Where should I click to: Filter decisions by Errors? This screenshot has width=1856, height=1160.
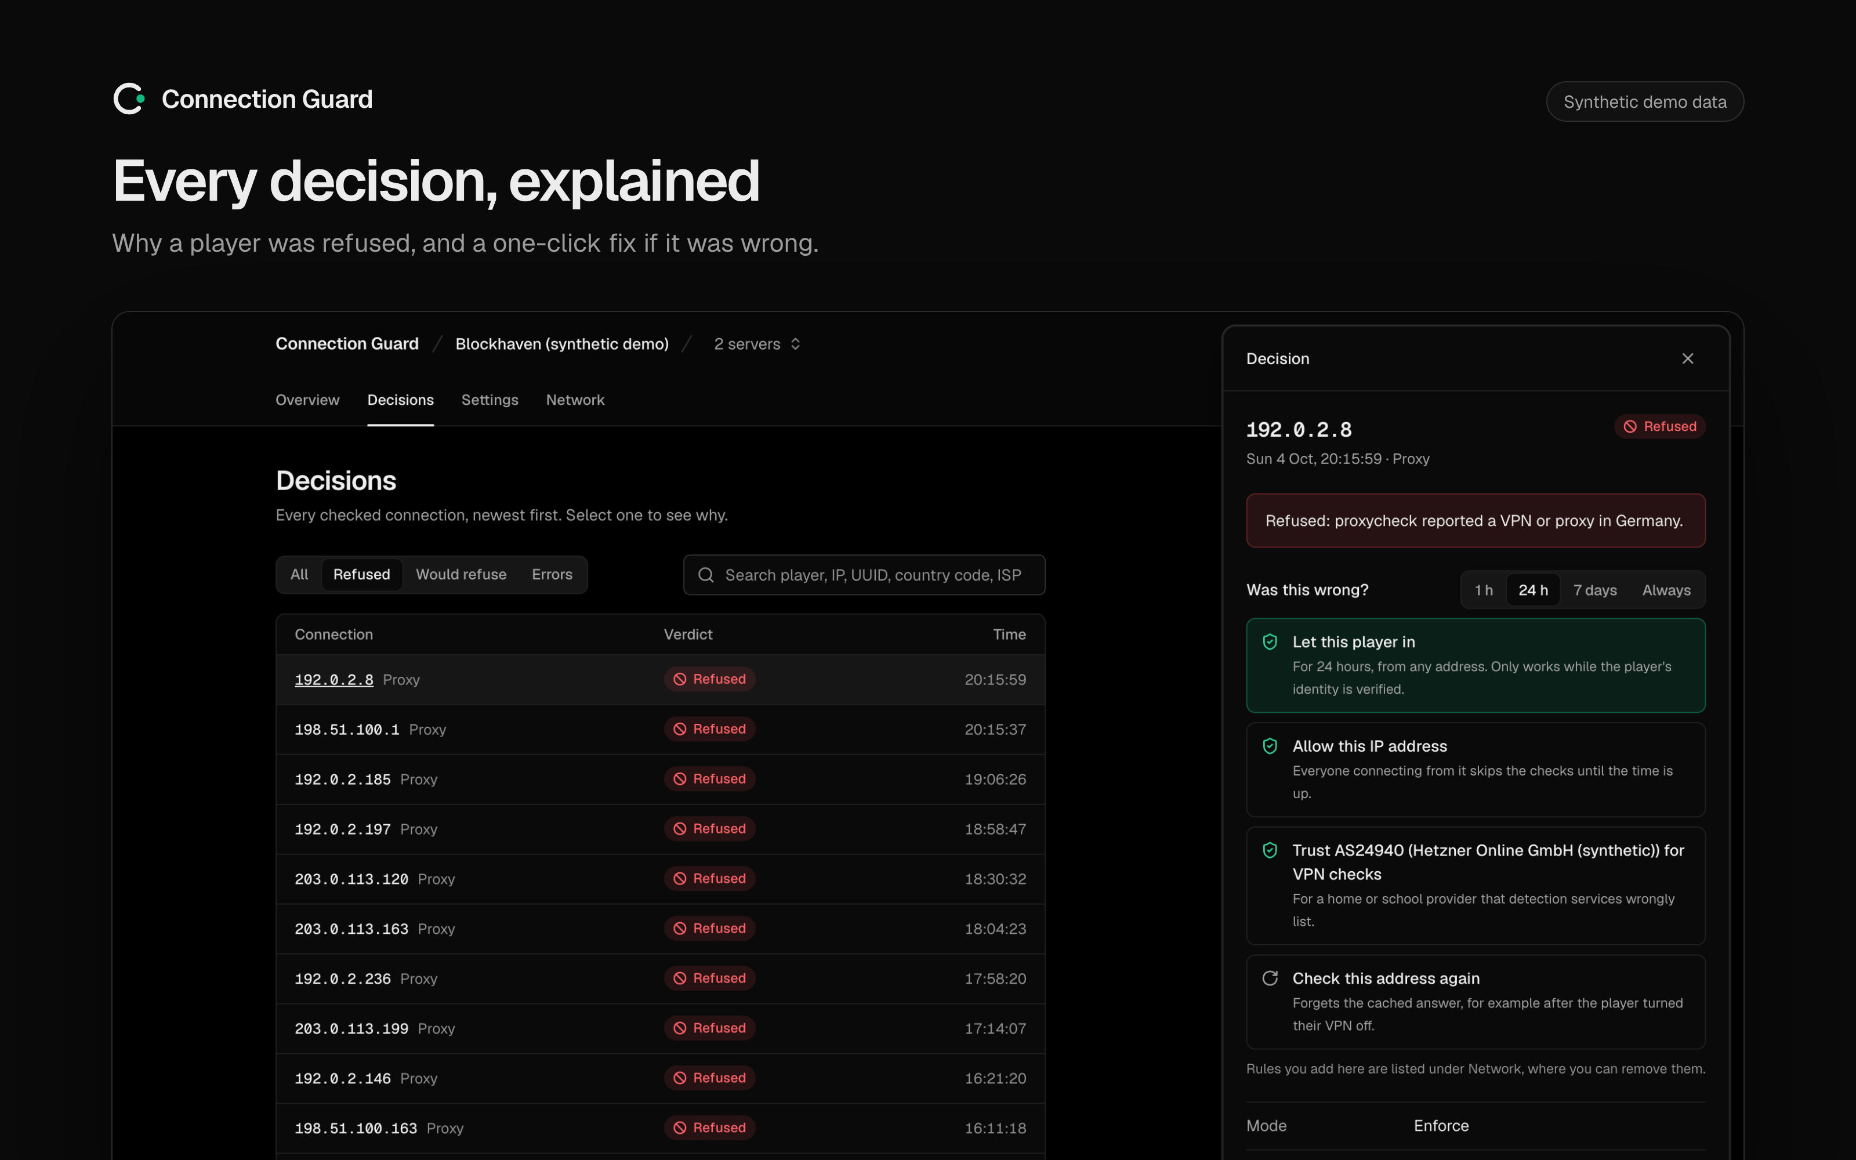pos(552,575)
